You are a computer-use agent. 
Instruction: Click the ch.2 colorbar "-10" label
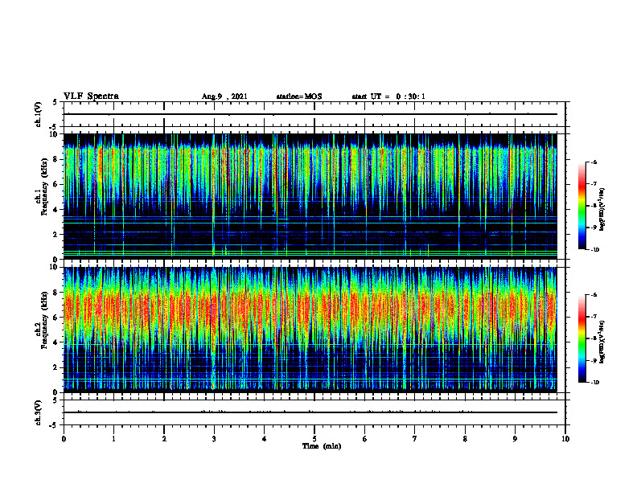[x=595, y=383]
